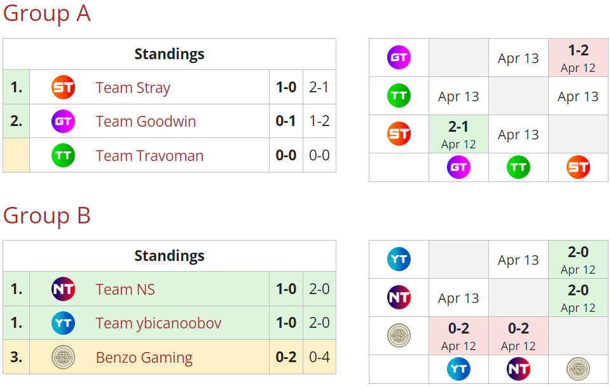Click Team NS logo in Group B standings

[63, 289]
